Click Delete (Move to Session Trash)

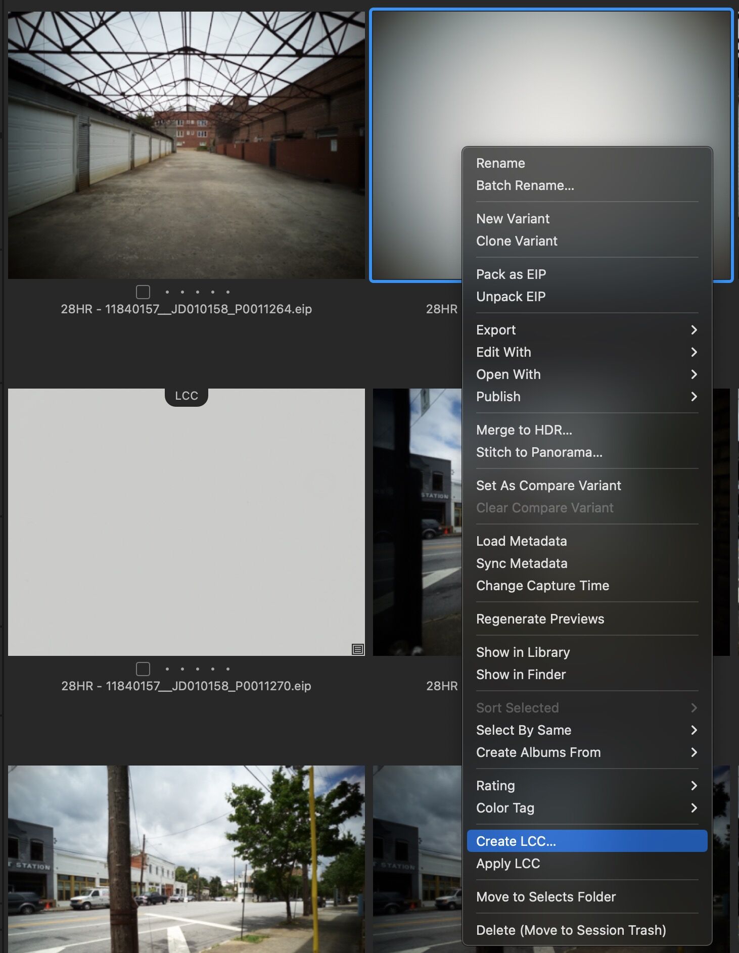(x=587, y=930)
